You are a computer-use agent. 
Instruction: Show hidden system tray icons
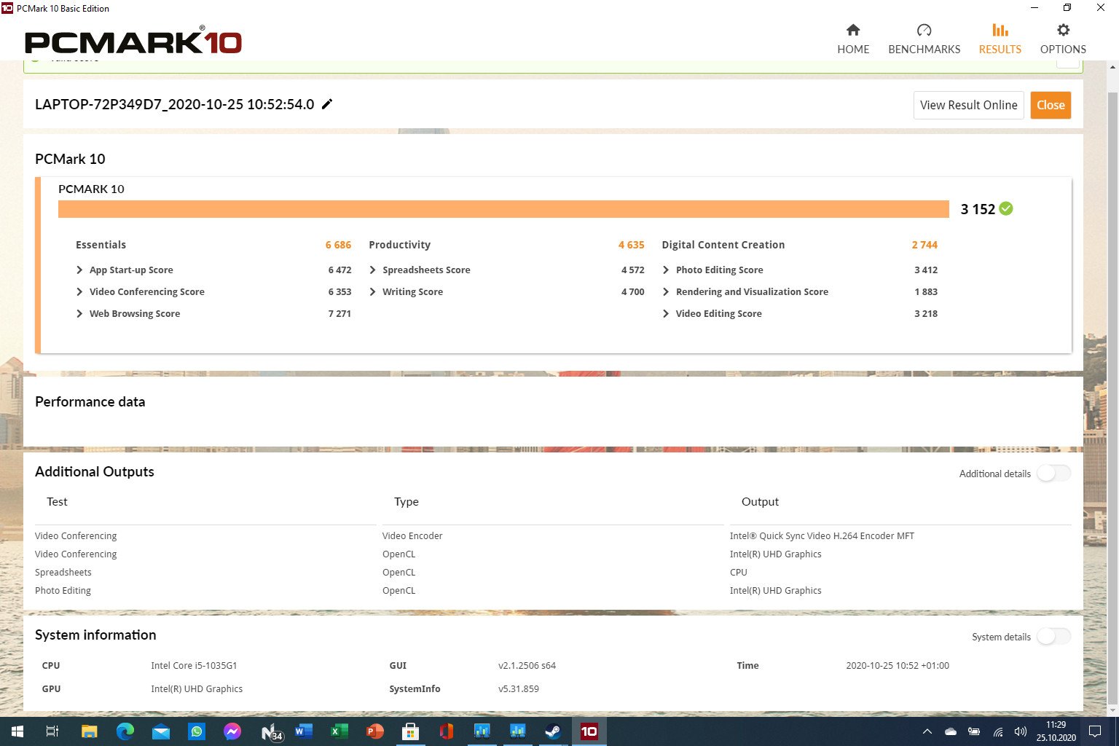(x=927, y=731)
